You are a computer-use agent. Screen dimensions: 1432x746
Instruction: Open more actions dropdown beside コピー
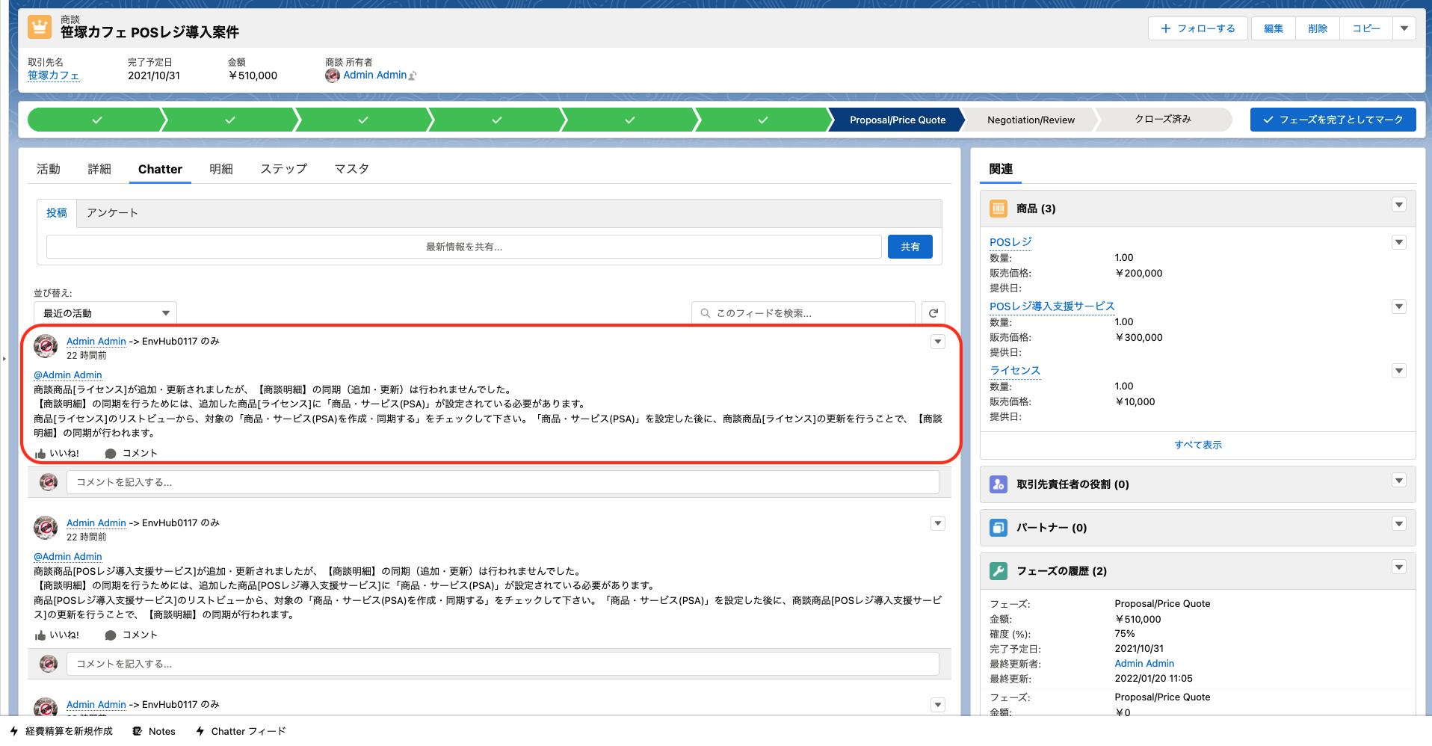pos(1404,28)
